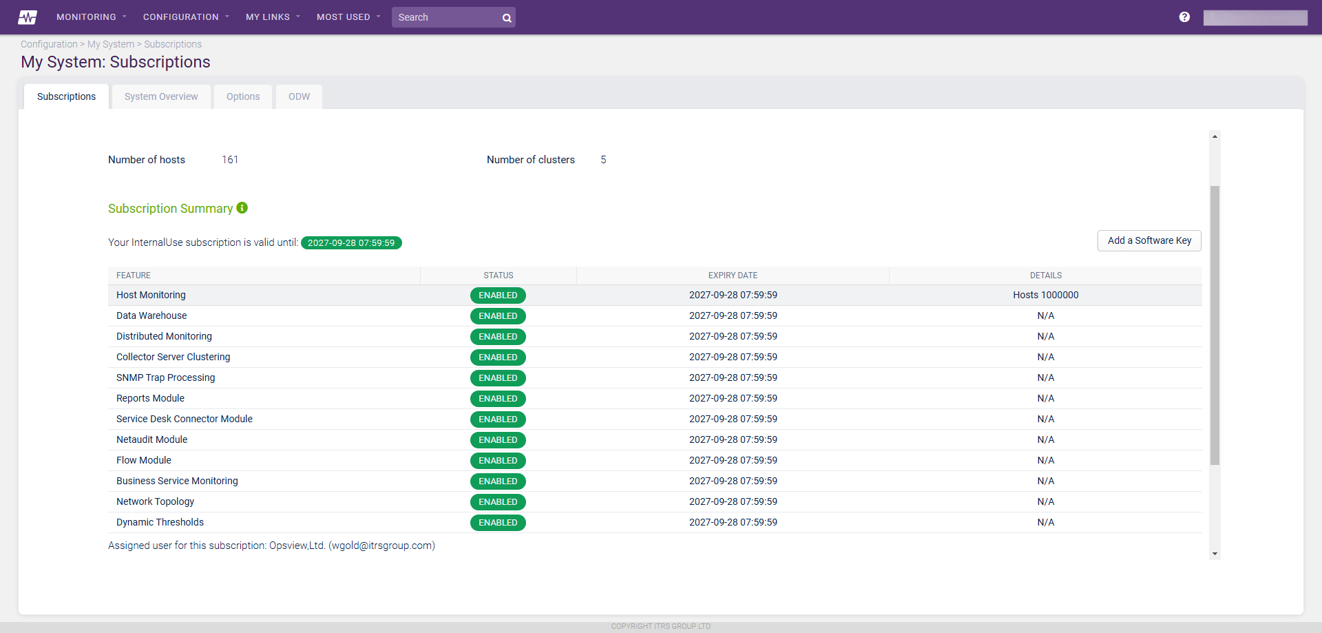Click the vertical scrollbar thumb

[1215, 325]
